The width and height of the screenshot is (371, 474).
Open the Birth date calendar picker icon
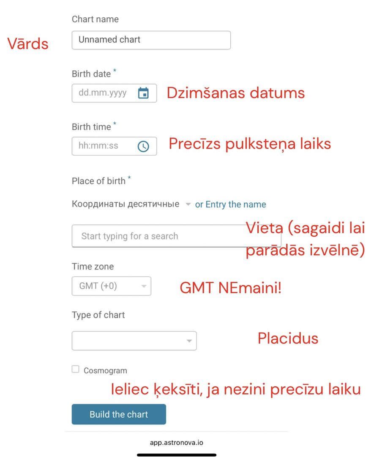click(144, 93)
